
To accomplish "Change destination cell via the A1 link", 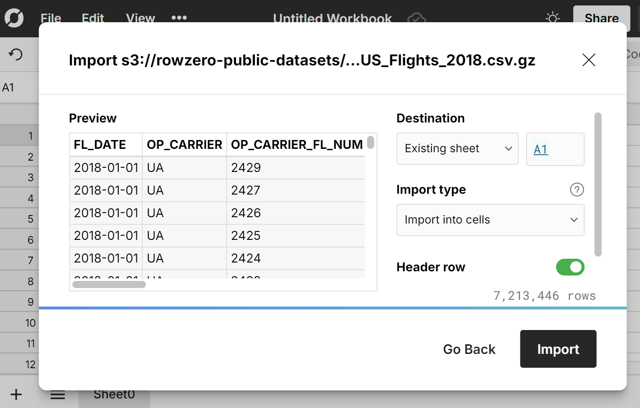I will point(541,149).
